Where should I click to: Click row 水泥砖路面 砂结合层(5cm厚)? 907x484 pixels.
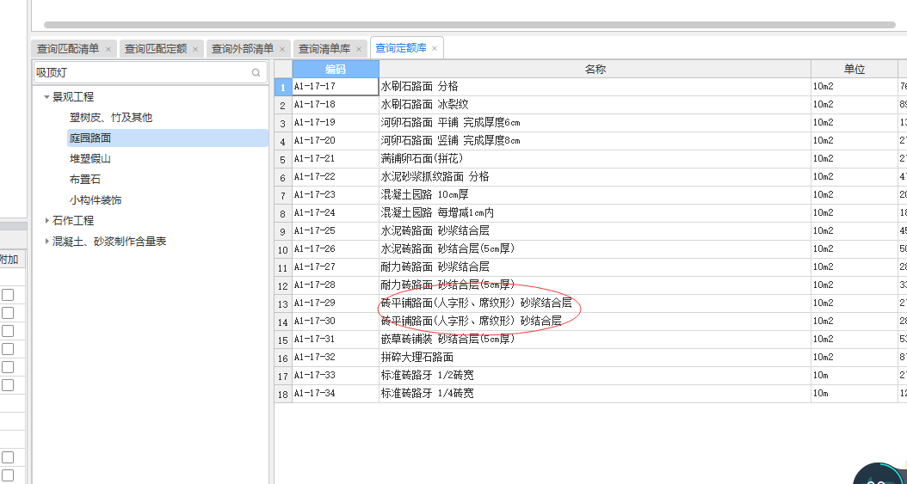point(595,249)
